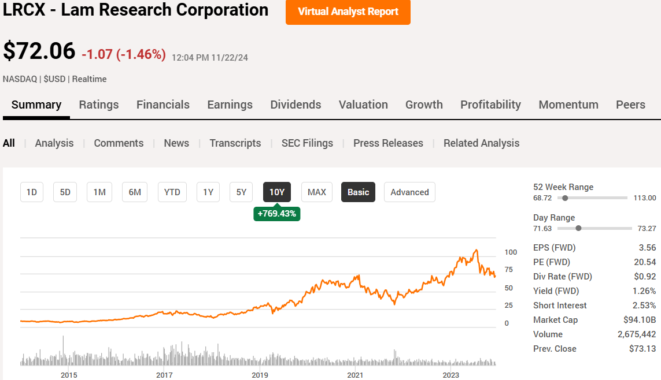The image size is (661, 380).
Task: Open Related Analysis
Action: click(x=481, y=143)
